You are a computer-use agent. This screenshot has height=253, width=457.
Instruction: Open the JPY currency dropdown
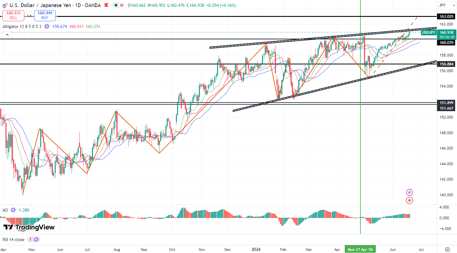pyautogui.click(x=447, y=5)
